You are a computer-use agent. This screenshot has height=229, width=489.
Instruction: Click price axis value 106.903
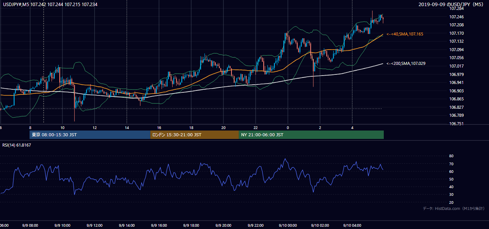[456, 91]
